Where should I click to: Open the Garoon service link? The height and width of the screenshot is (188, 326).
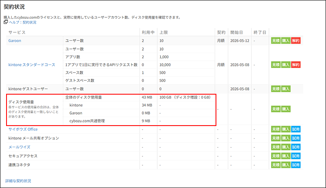15,41
